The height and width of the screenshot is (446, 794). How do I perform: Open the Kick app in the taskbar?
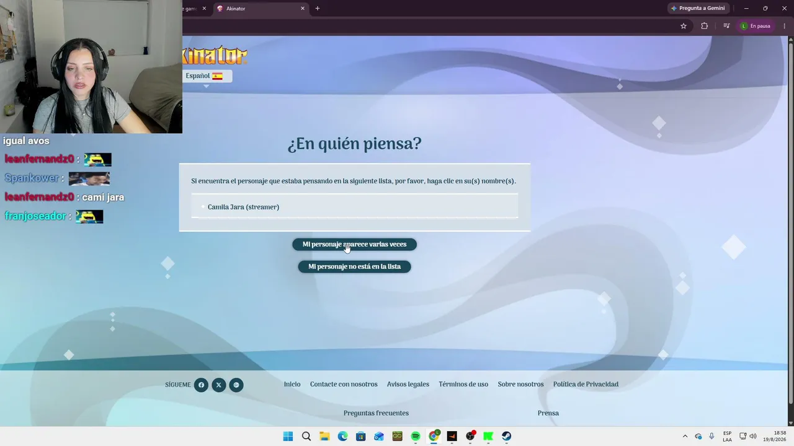click(x=489, y=436)
